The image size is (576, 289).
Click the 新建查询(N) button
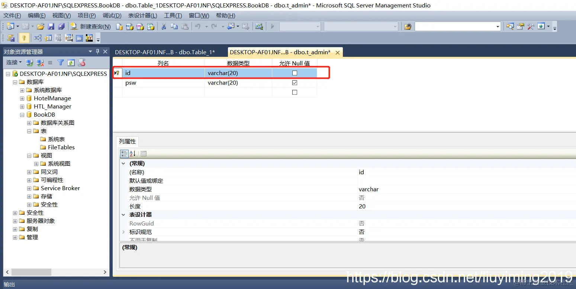coord(91,26)
